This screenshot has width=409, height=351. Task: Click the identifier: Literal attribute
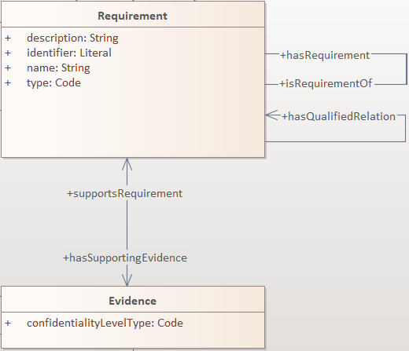pos(69,53)
